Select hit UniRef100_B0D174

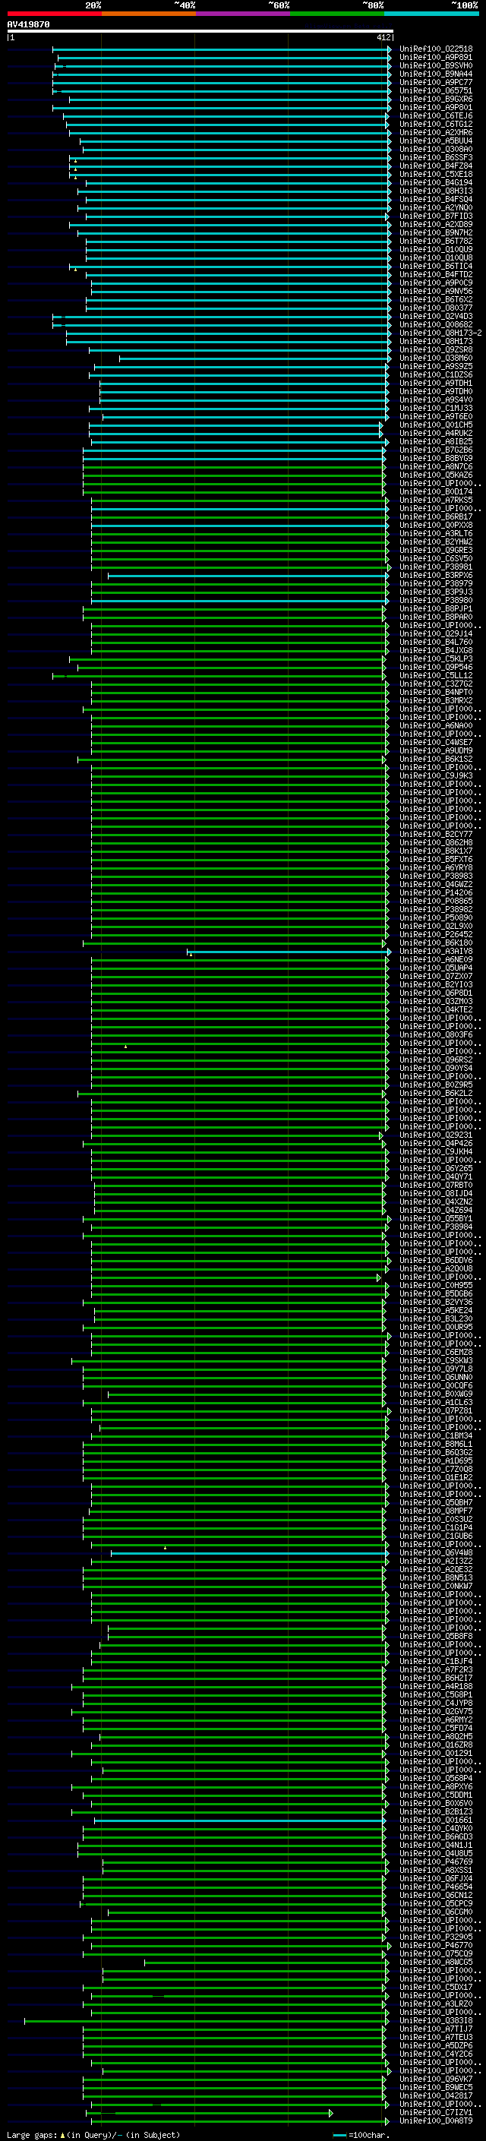click(x=436, y=491)
